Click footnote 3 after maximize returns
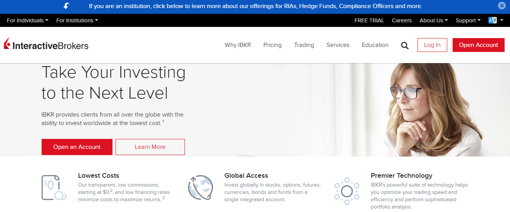 click(x=163, y=198)
